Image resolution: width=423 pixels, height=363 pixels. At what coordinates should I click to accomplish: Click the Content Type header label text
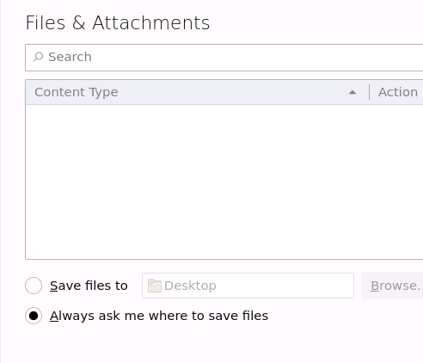(x=77, y=92)
